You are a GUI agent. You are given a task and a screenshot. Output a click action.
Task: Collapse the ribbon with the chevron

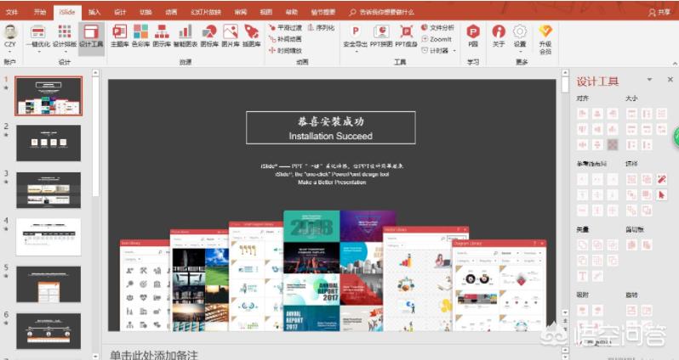675,64
